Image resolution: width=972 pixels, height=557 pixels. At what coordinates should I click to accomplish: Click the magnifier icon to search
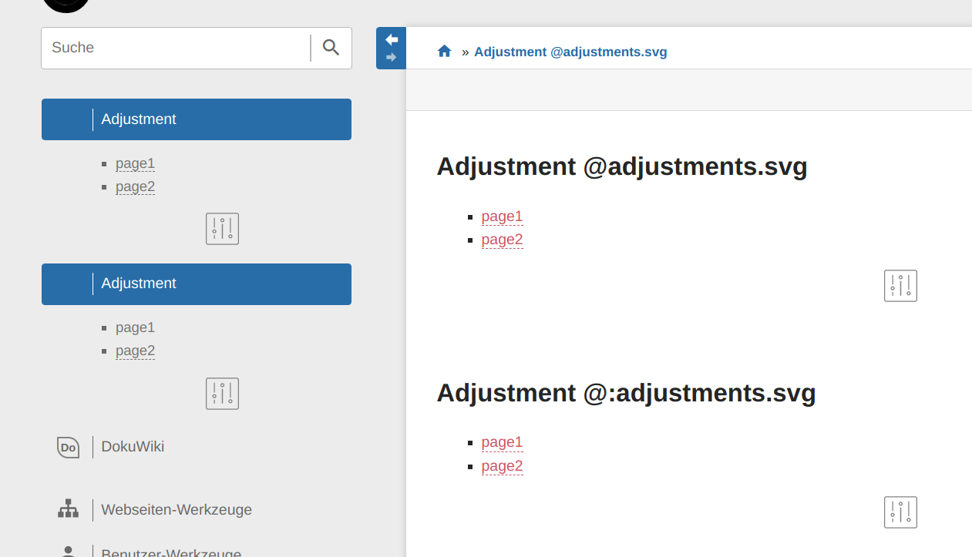tap(330, 47)
